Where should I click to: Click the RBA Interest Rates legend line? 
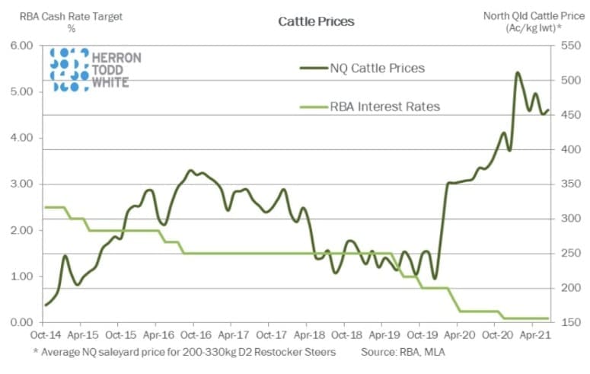314,107
